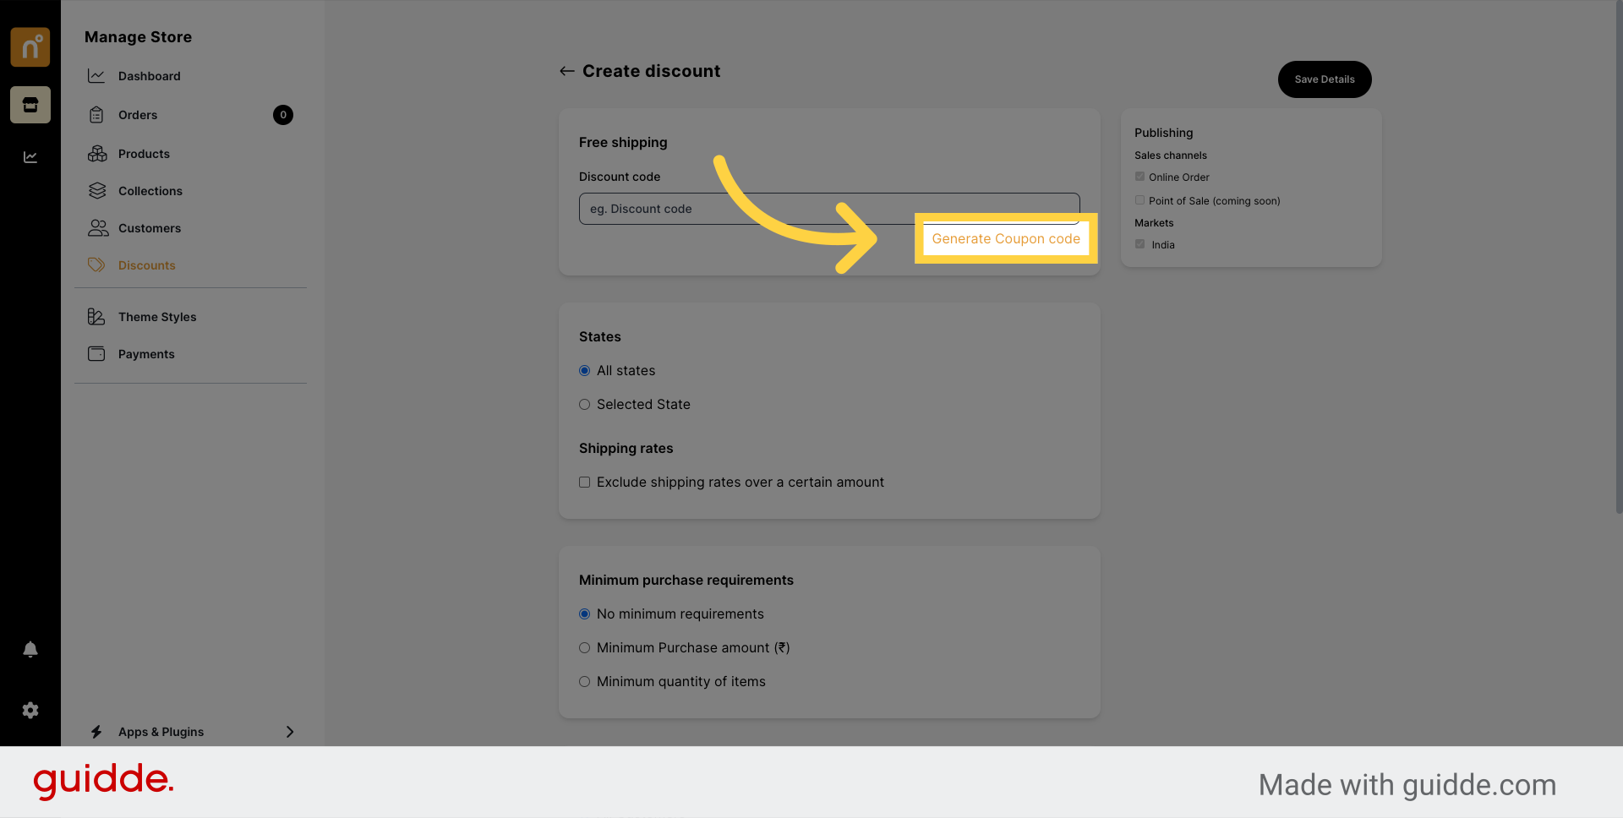
Task: Toggle the India market checkbox
Action: point(1139,244)
